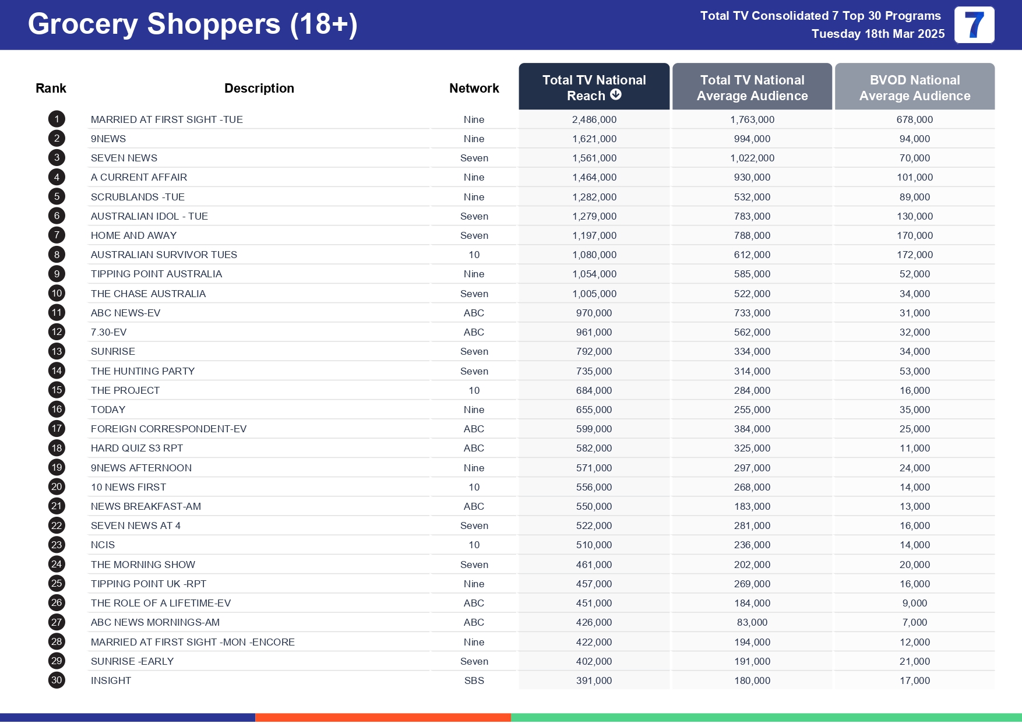The width and height of the screenshot is (1022, 723).
Task: Click the orange segment of bottom bar
Action: pyautogui.click(x=383, y=718)
